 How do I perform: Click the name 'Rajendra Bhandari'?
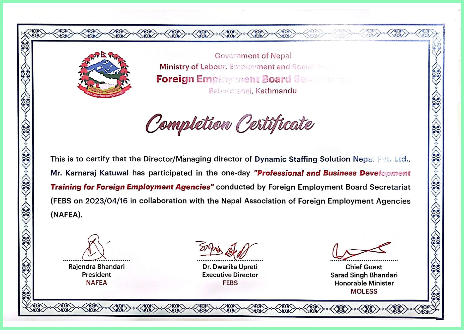tap(97, 267)
